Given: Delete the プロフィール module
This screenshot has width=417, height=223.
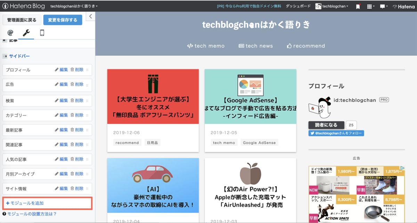Looking at the screenshot, I should (x=77, y=70).
